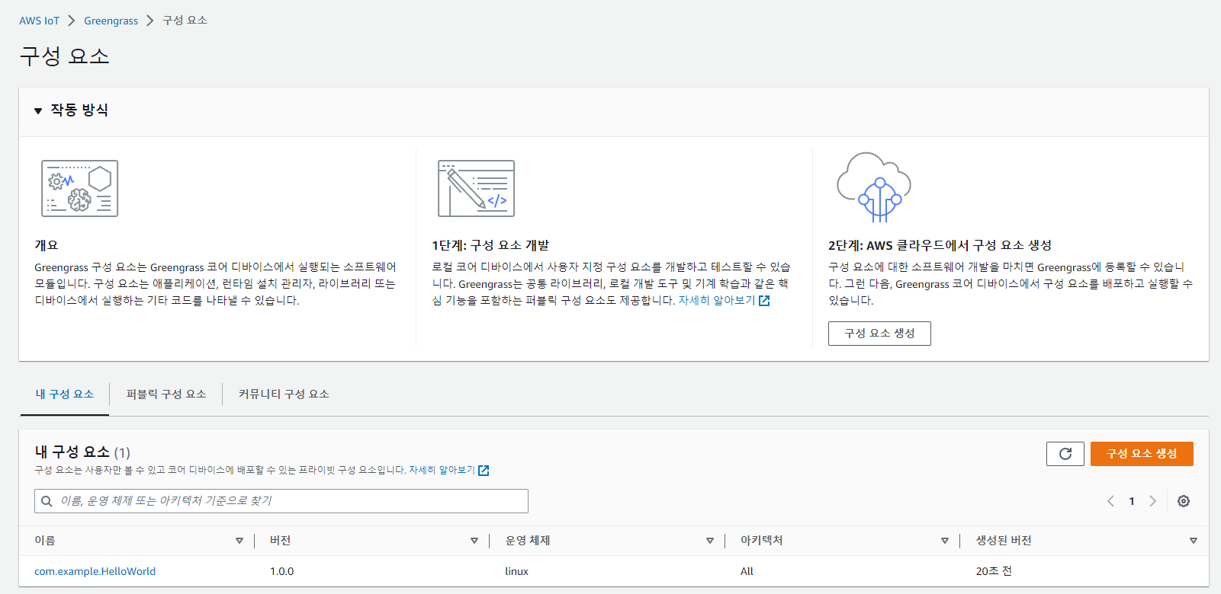This screenshot has width=1221, height=594.
Task: Click the 운영 체제 column header text
Action: coord(528,541)
